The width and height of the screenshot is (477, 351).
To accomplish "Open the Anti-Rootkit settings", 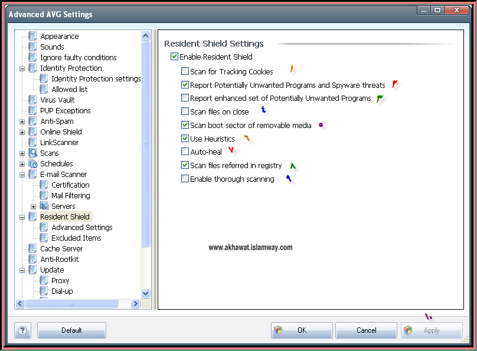I will coord(59,259).
